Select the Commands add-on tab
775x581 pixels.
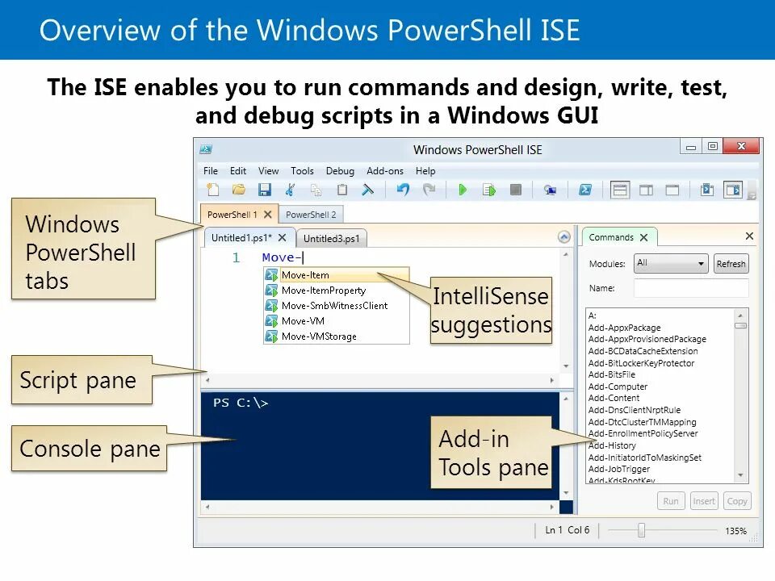coord(611,237)
